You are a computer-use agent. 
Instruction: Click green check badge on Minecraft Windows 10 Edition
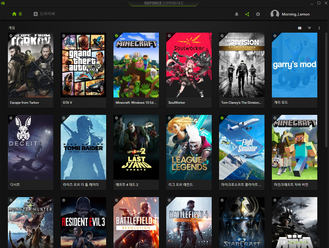(116, 36)
